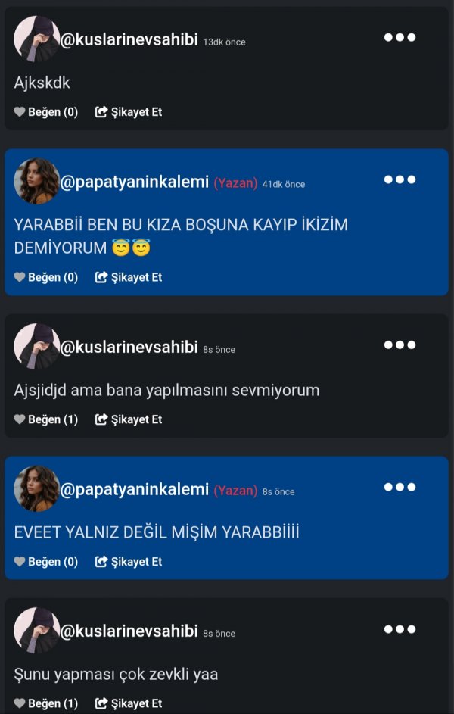Image resolution: width=454 pixels, height=714 pixels.
Task: Open three-dot menu on the KAYIP İKİZİM comment
Action: [x=400, y=179]
